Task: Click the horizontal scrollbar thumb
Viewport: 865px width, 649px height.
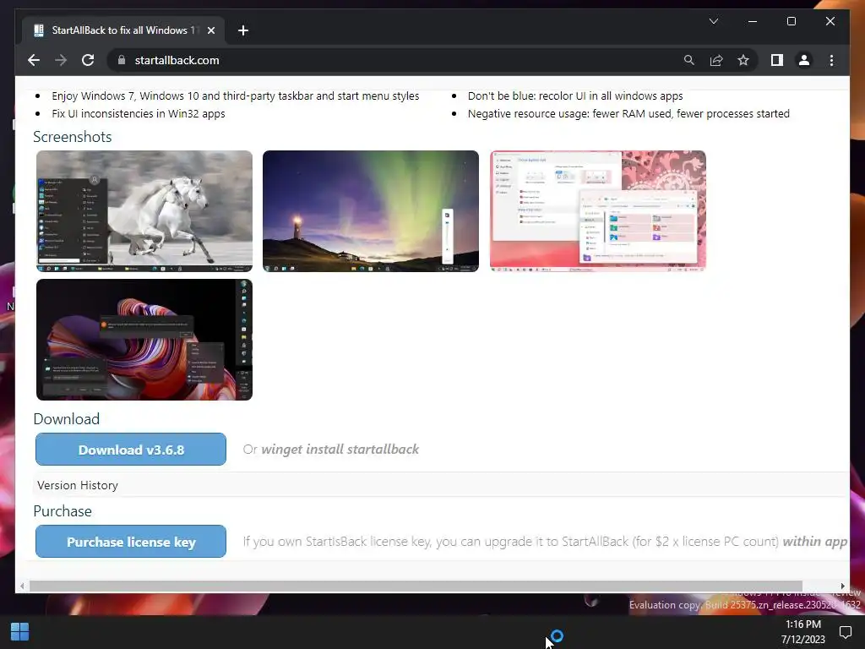Action: (416, 586)
